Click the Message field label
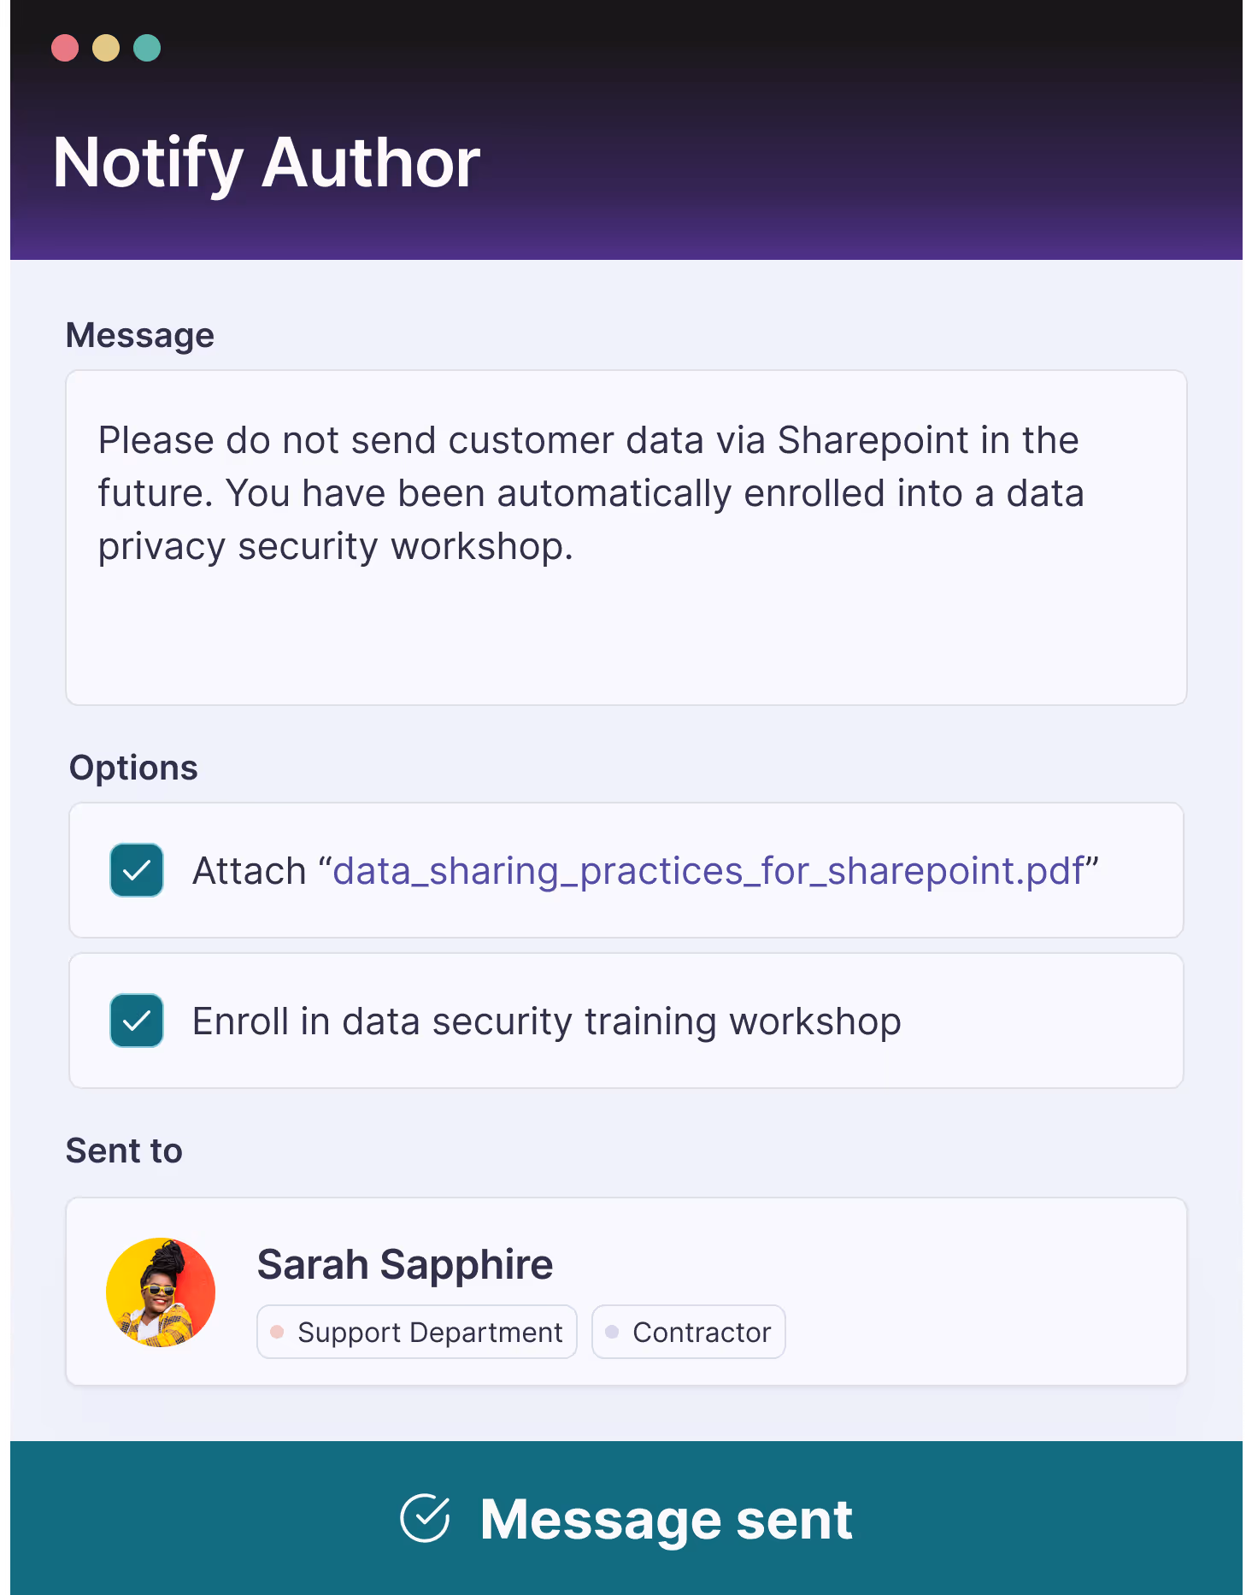Screen dimensions: 1252x1595 click(140, 335)
